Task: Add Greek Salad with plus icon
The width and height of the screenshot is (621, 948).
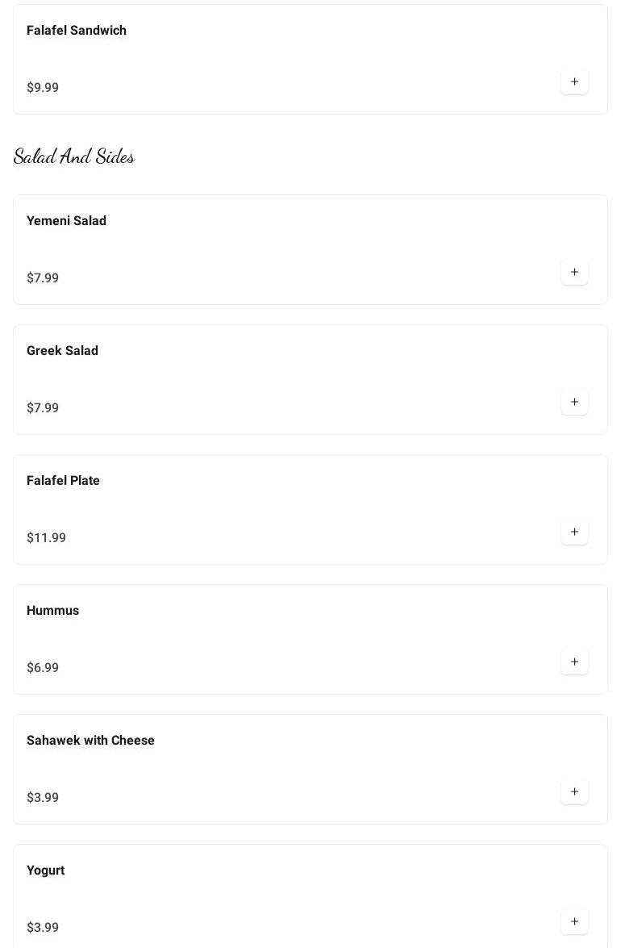Action: [574, 402]
